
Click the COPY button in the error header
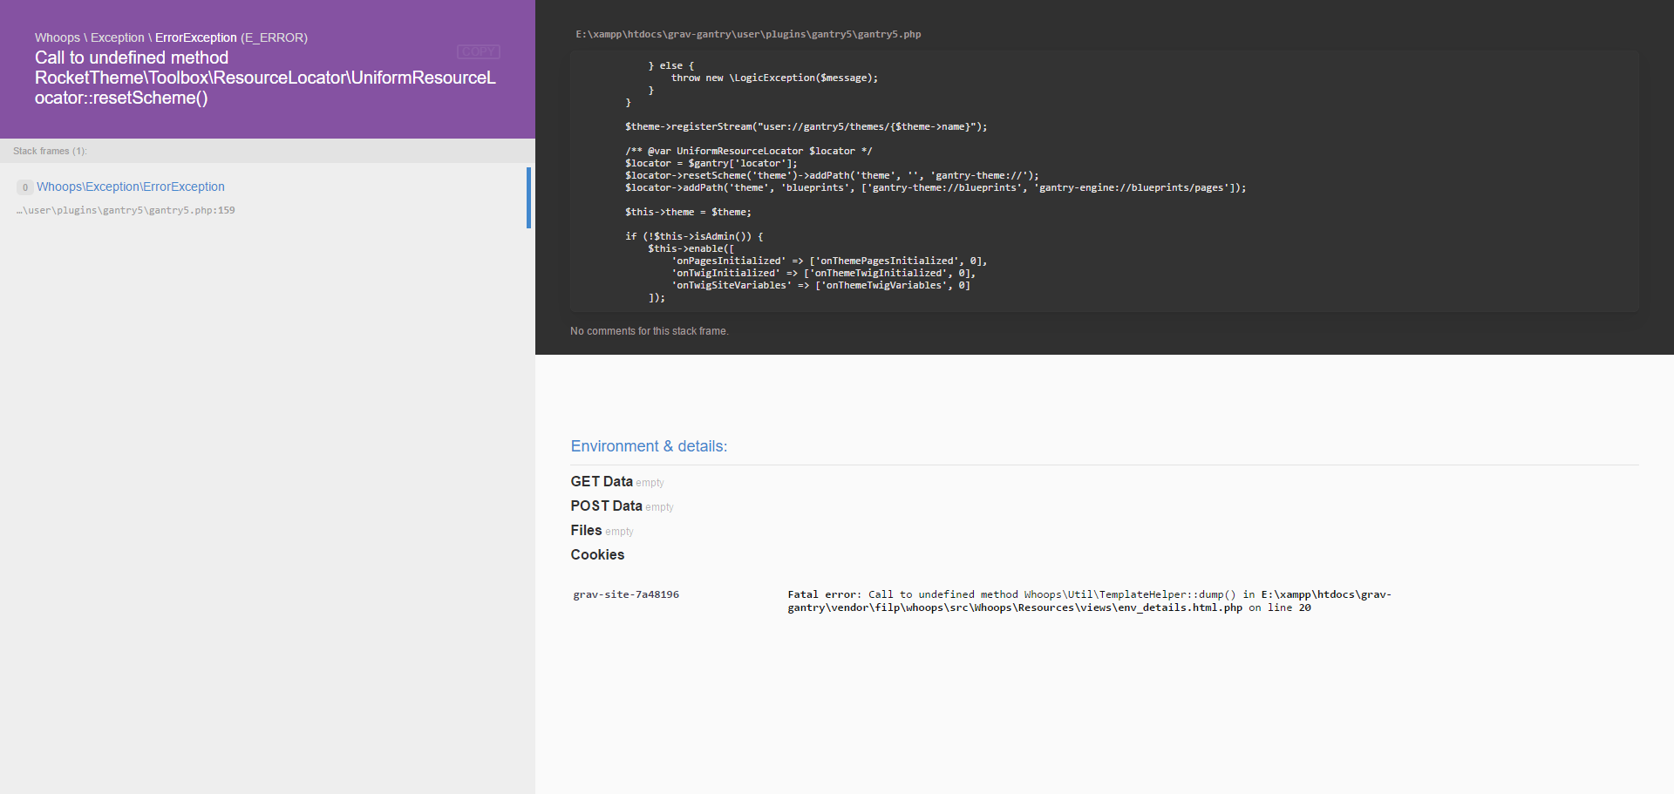[x=479, y=52]
